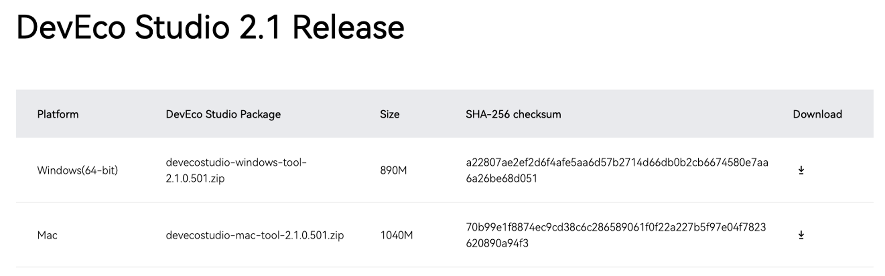Select the Windows(64-bit) platform cell
Image resolution: width=885 pixels, height=276 pixels.
coord(77,170)
